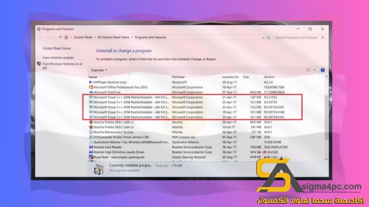Click the KMPlayer program icon
This screenshot has height=207, width=369.
coord(91,82)
